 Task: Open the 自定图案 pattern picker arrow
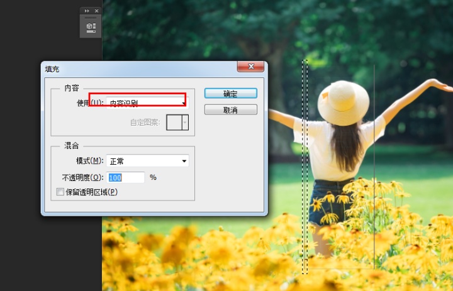click(x=185, y=123)
